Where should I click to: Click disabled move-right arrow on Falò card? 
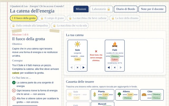(121, 68)
